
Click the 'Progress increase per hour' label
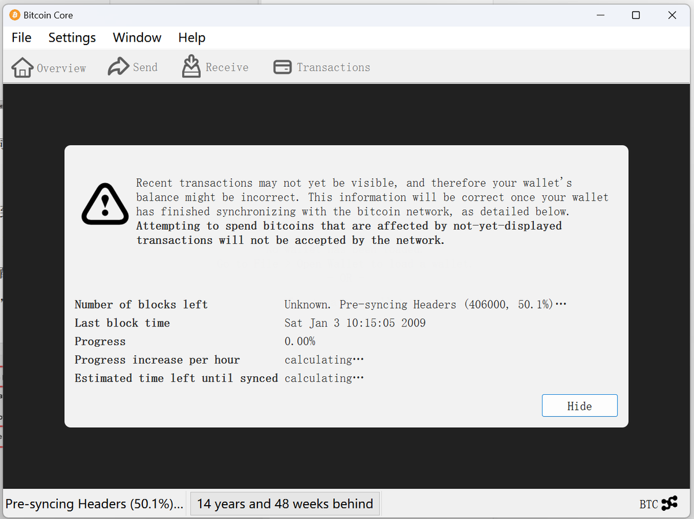[157, 360]
